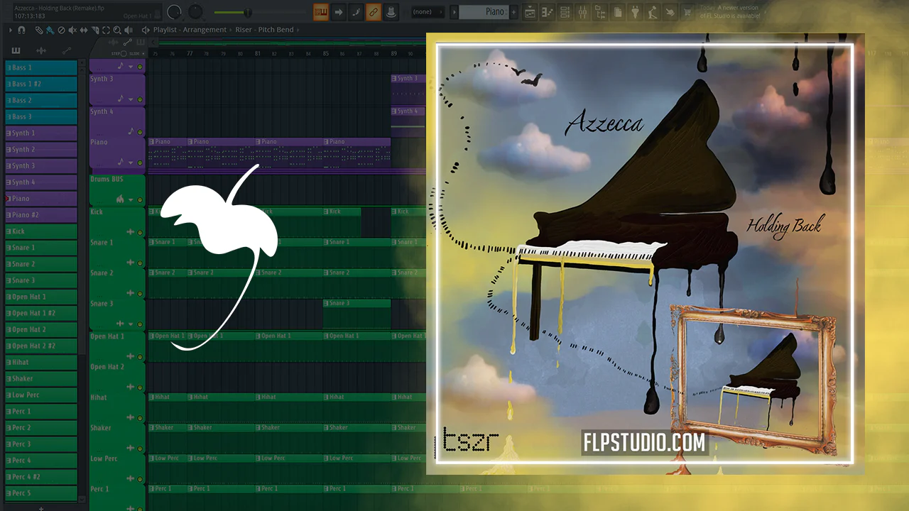Toggle typing keyboard to piano button
Screen dimensions: 909x511
point(321,12)
